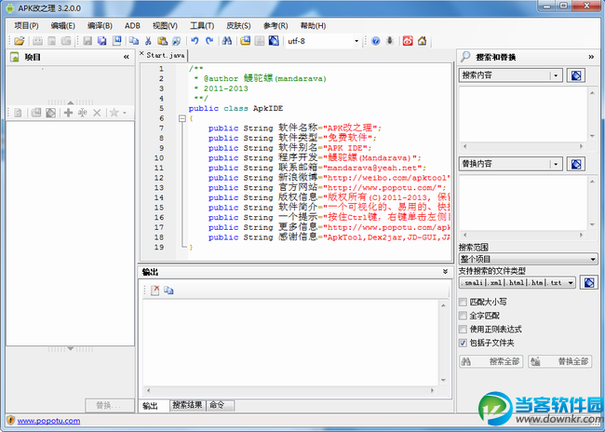Click the open folder icon in toolbar
Viewport: 605px width, 432px height.
(x=19, y=41)
